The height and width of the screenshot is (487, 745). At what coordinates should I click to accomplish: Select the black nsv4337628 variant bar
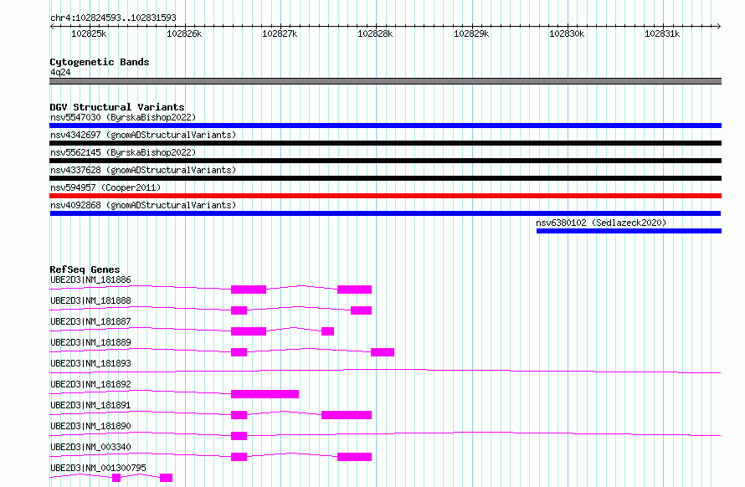coord(385,178)
